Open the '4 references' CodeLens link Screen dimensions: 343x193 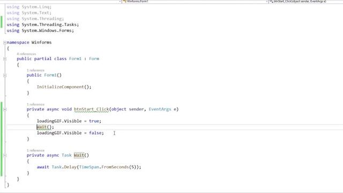click(26, 54)
